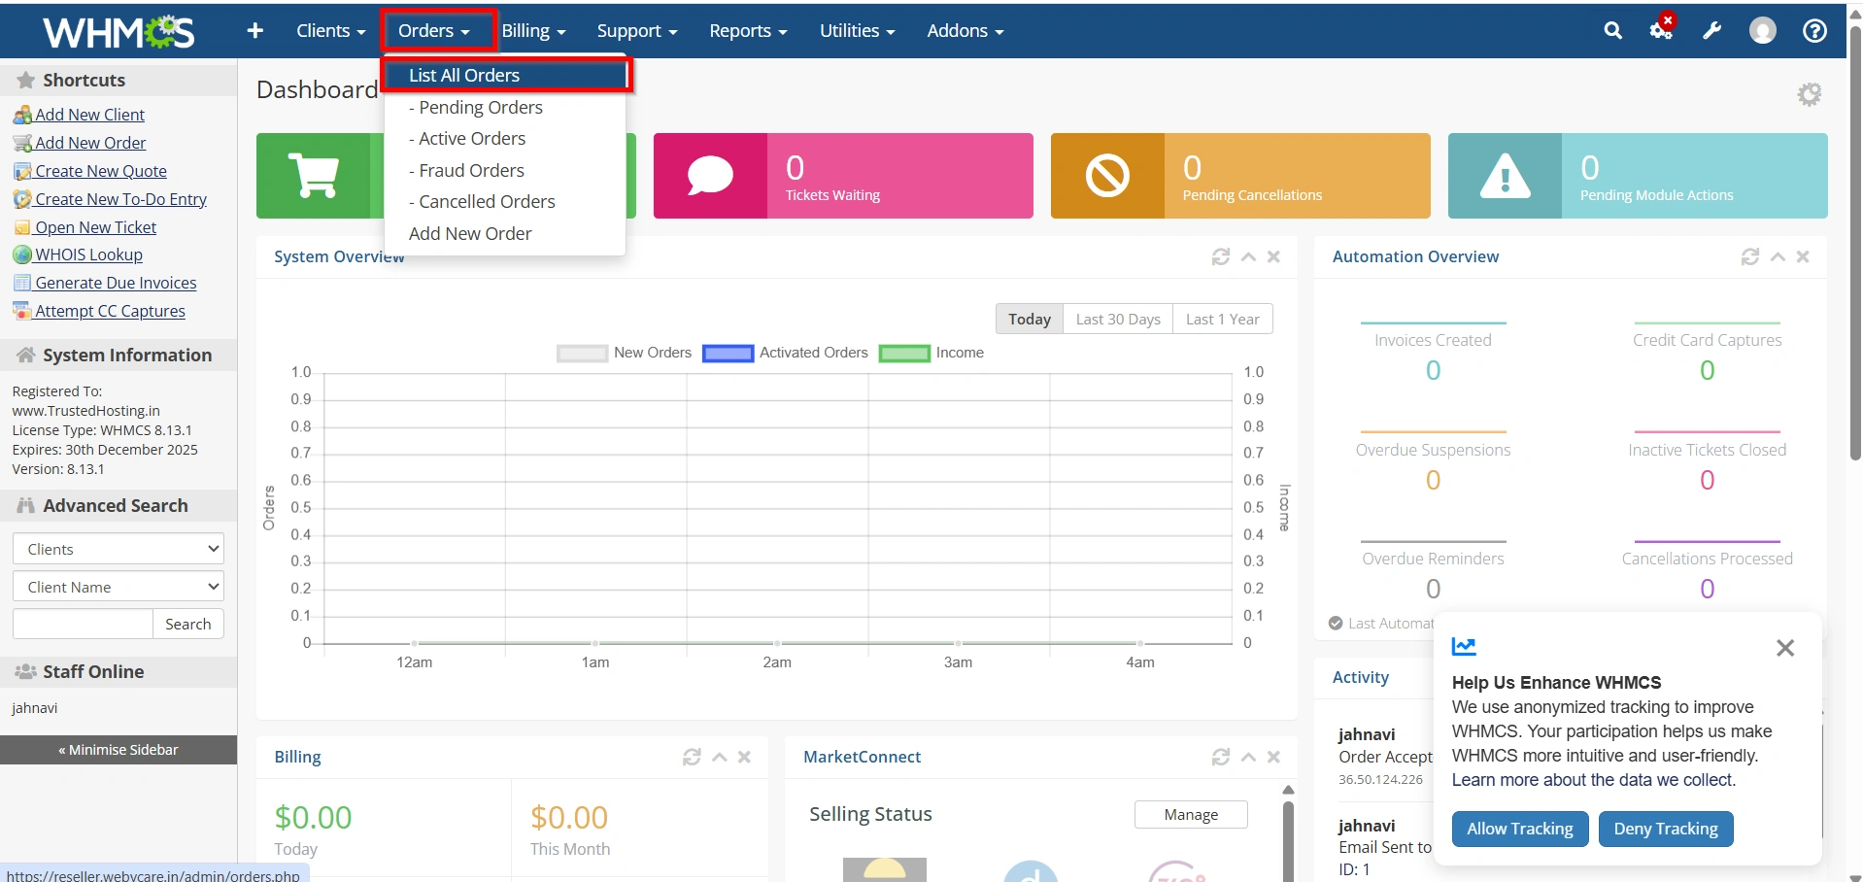Collapse the MarketConnect widget
The height and width of the screenshot is (882, 1863).
point(1248,757)
